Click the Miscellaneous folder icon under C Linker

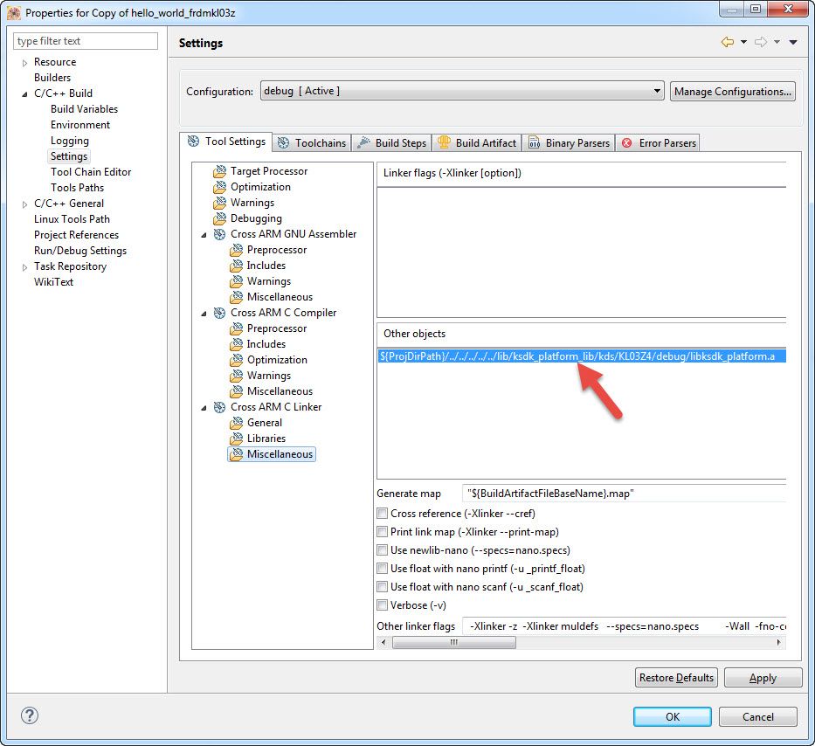point(237,454)
